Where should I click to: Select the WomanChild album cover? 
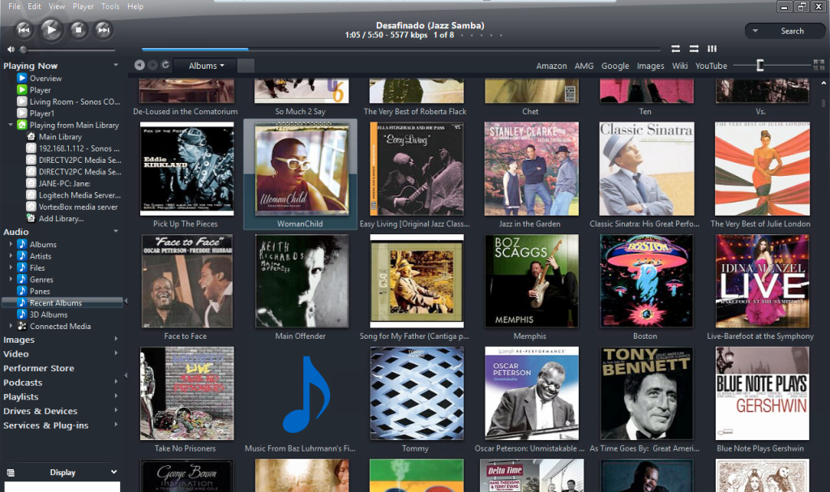pos(302,169)
